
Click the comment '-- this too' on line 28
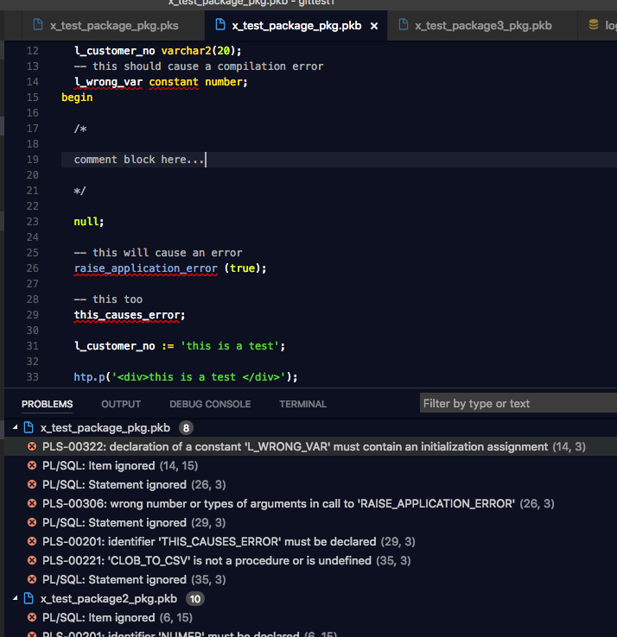tap(108, 300)
